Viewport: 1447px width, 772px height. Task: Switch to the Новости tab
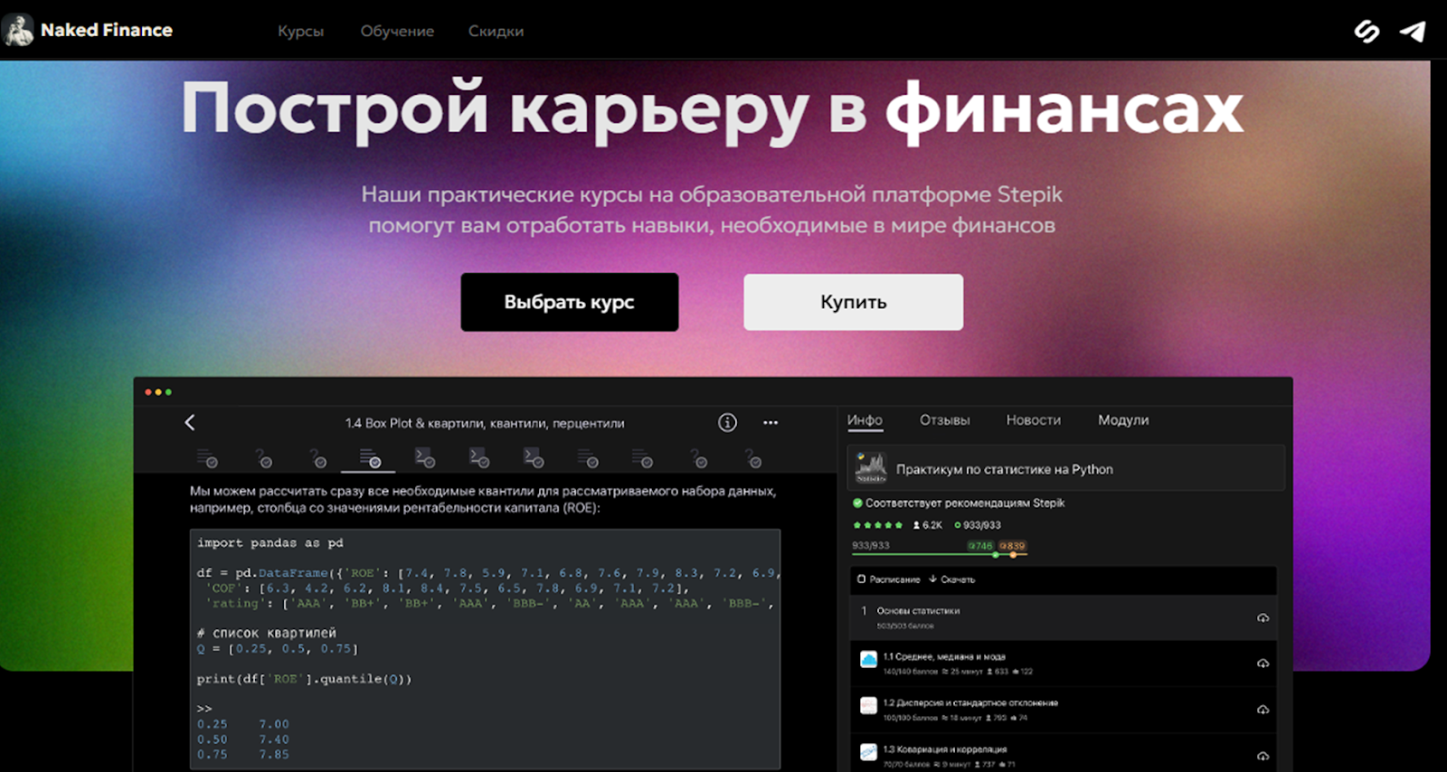(1033, 420)
